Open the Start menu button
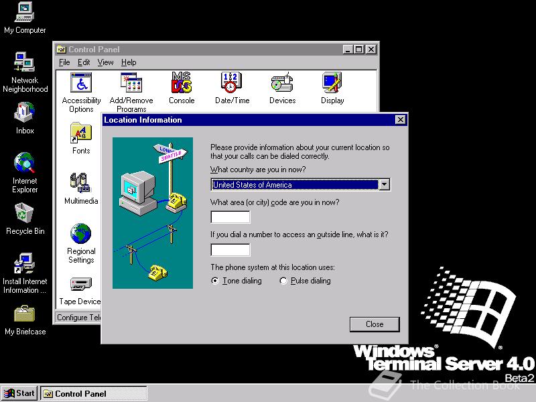This screenshot has height=402, width=536. pos(19,393)
